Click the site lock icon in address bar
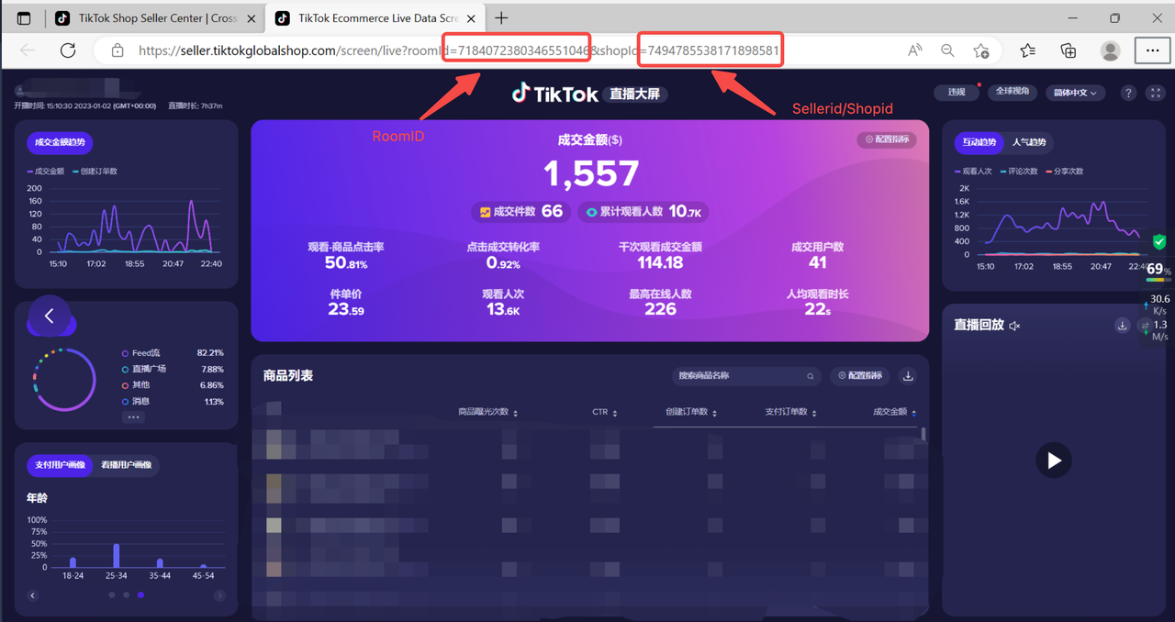This screenshot has width=1175, height=622. 117,51
